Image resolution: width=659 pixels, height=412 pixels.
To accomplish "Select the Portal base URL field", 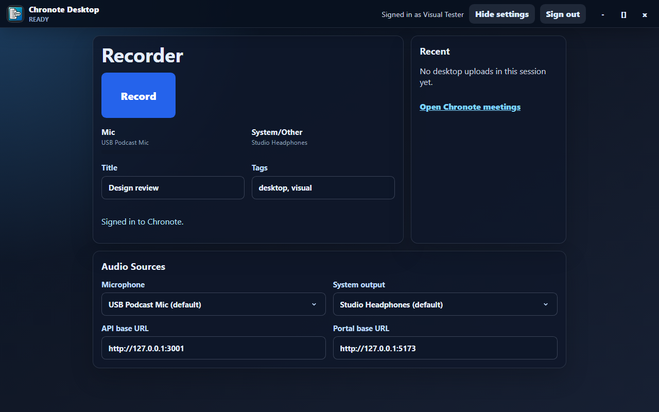I will click(445, 348).
